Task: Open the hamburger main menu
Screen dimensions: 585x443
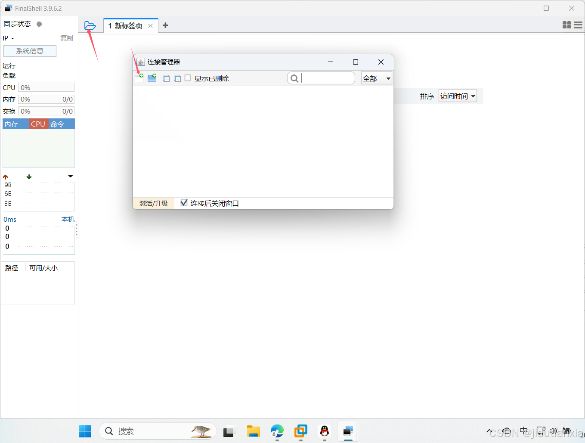Action: click(578, 25)
